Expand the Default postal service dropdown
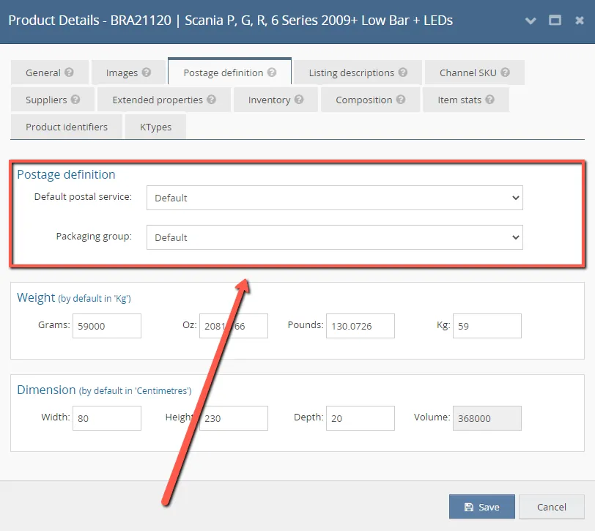 pyautogui.click(x=335, y=198)
